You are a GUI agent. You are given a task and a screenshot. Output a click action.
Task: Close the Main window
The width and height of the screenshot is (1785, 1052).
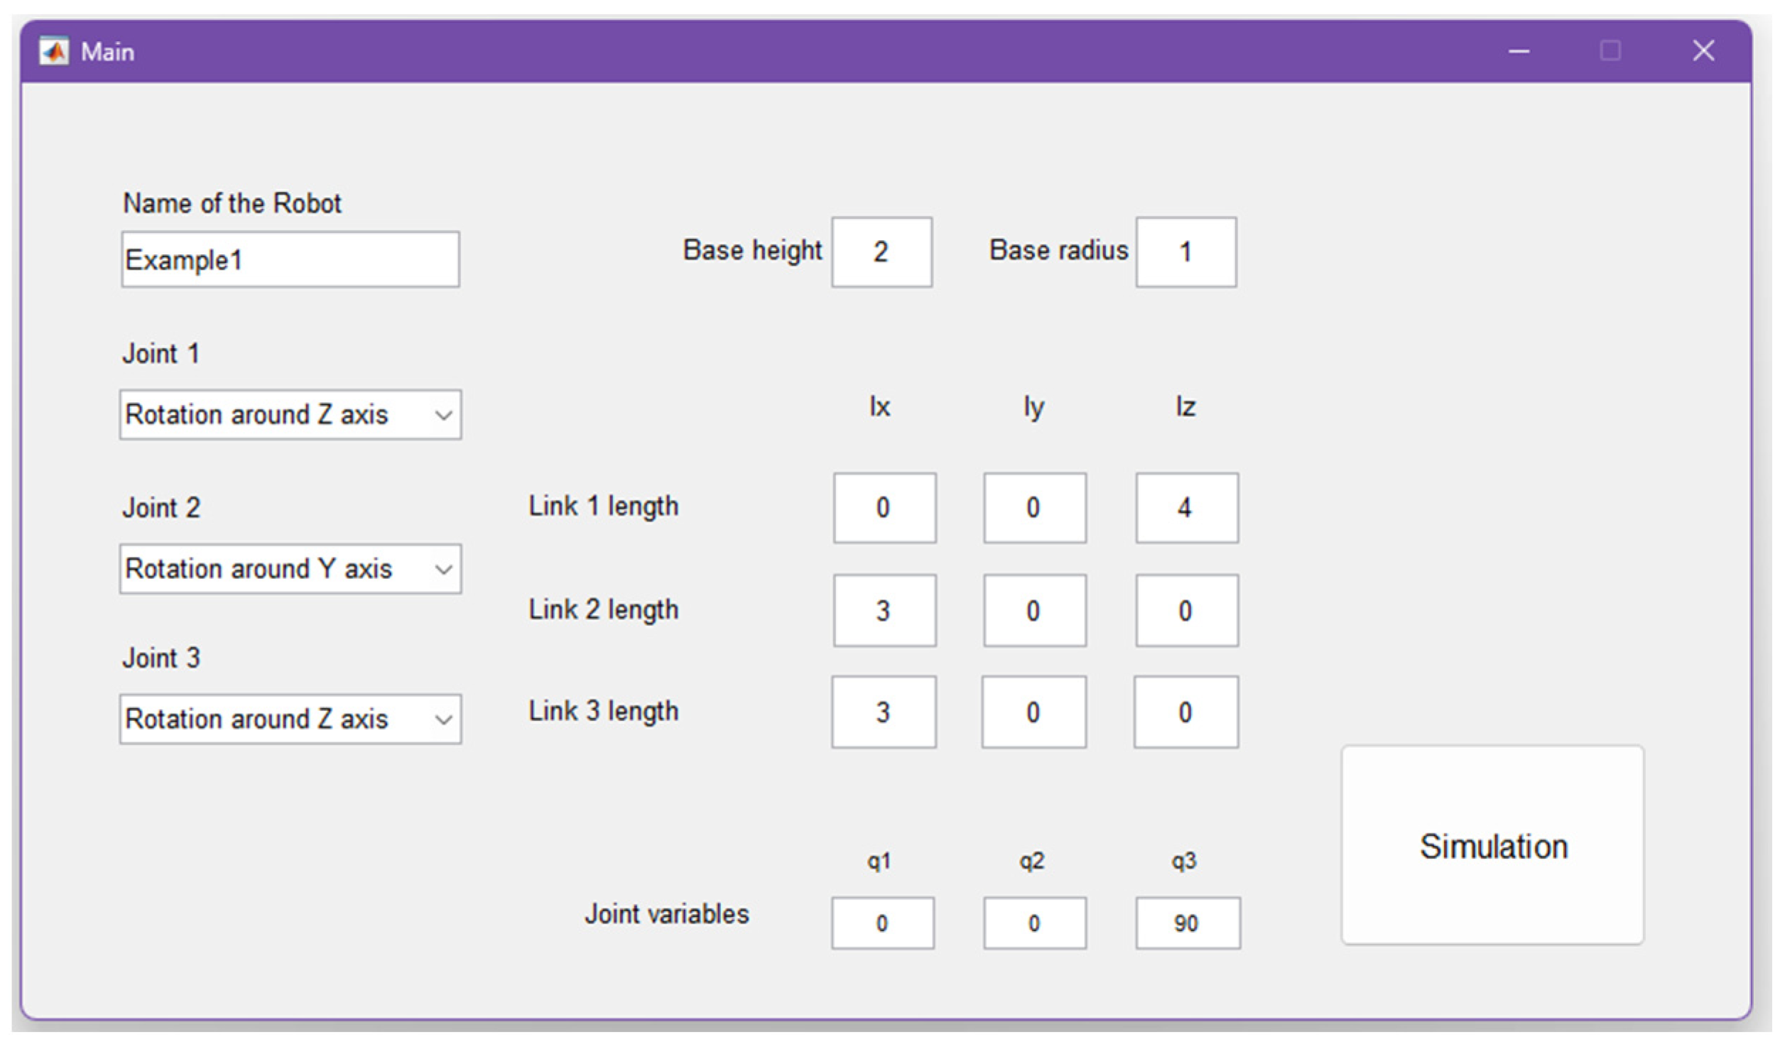point(1703,51)
